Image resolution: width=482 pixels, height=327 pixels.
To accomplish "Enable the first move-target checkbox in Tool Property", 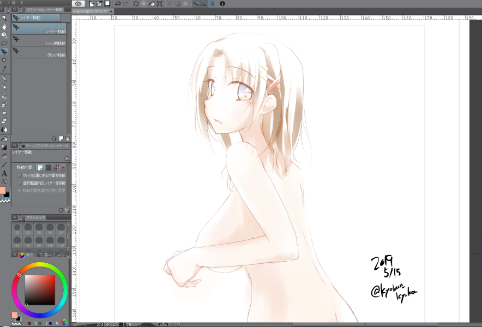I will pos(20,175).
